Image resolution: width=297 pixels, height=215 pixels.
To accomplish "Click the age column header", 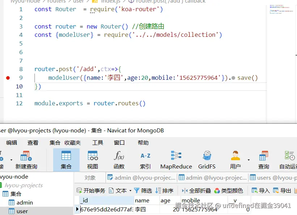I will (x=170, y=201).
